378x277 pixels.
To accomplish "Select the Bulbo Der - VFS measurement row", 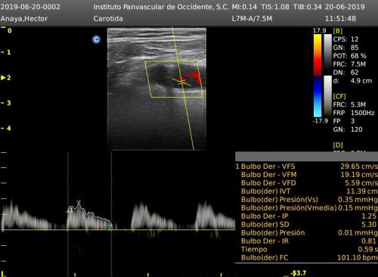I will click(x=306, y=167).
